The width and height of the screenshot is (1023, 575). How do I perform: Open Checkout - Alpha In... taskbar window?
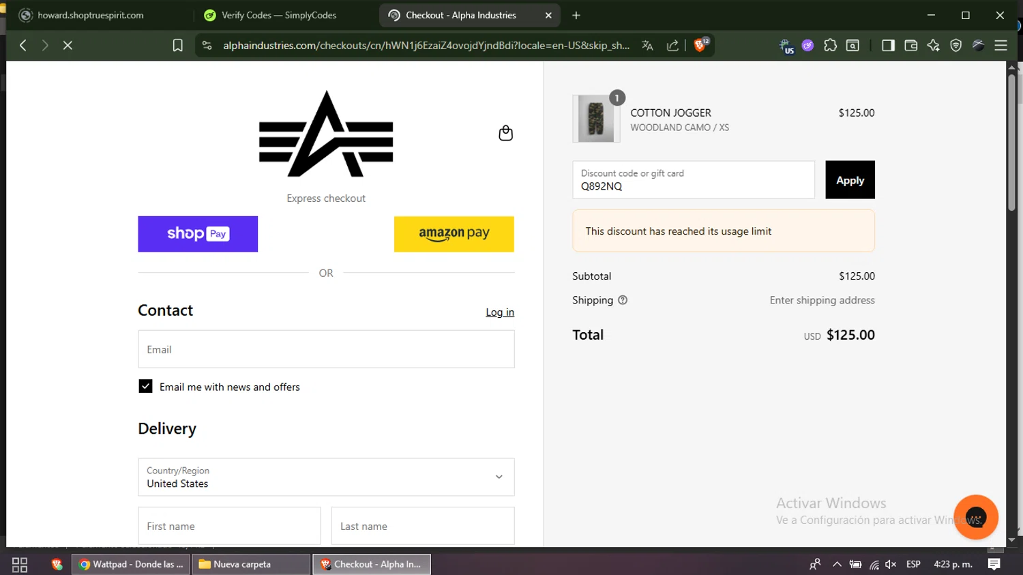click(372, 564)
